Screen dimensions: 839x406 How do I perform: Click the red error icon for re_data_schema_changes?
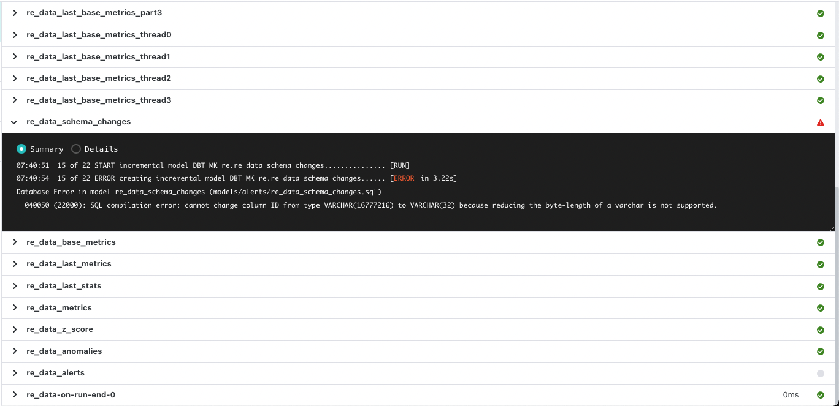[x=820, y=122]
